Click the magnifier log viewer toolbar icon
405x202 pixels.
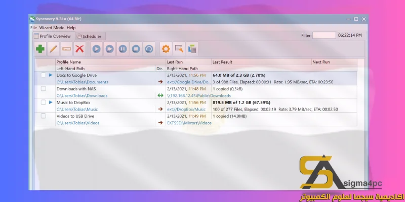click(179, 48)
